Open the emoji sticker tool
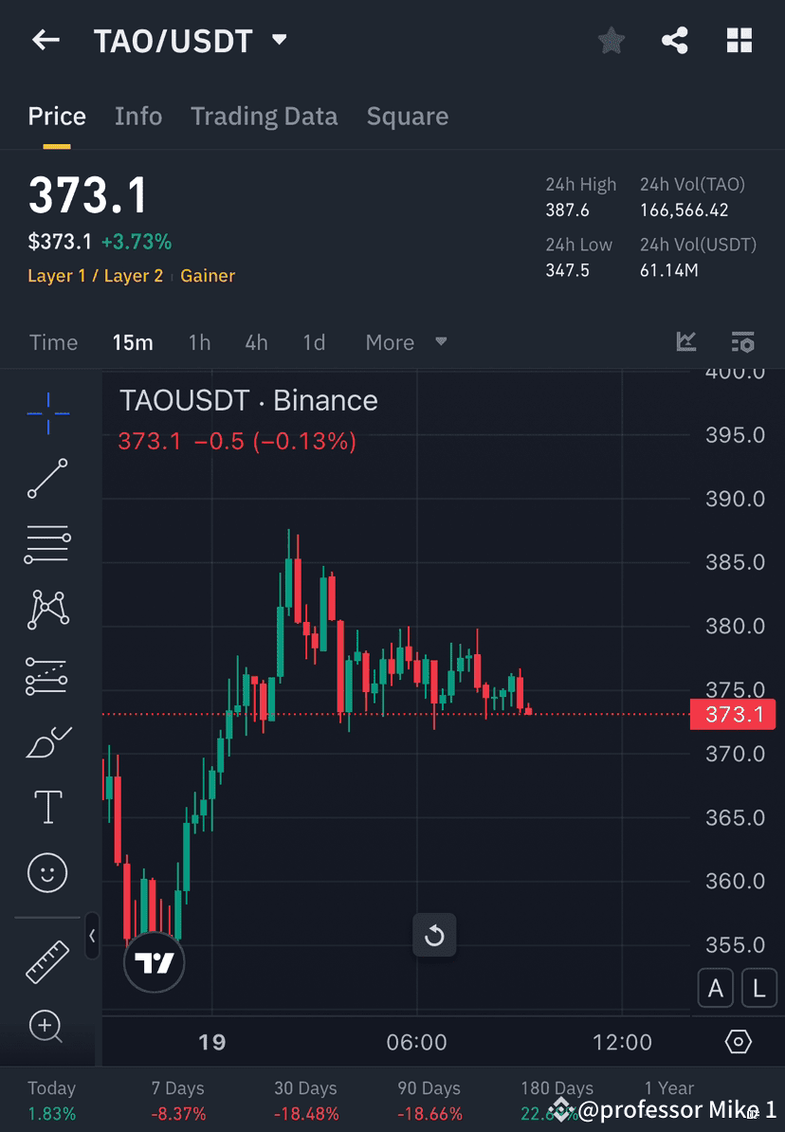The height and width of the screenshot is (1132, 785). 47,872
